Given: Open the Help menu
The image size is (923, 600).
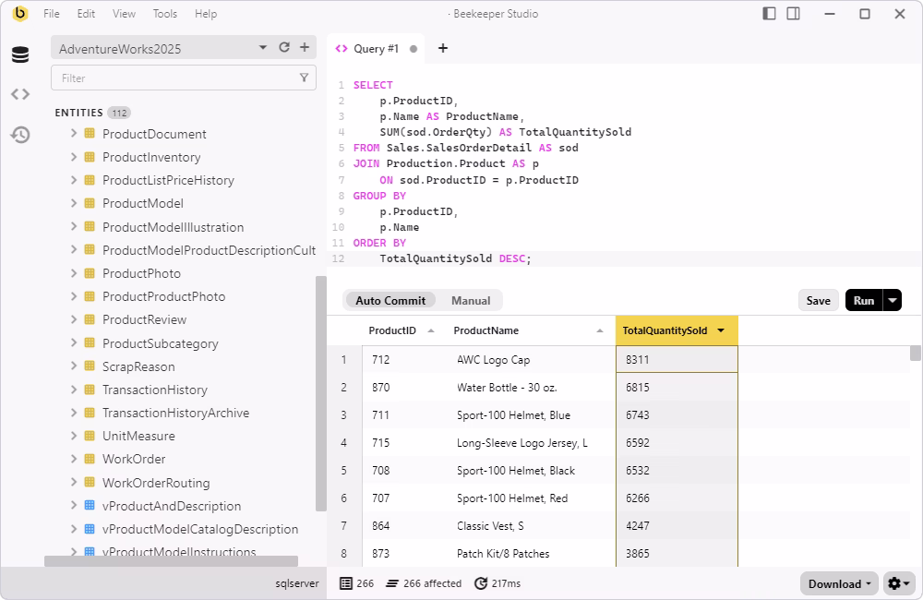Looking at the screenshot, I should click(x=206, y=14).
